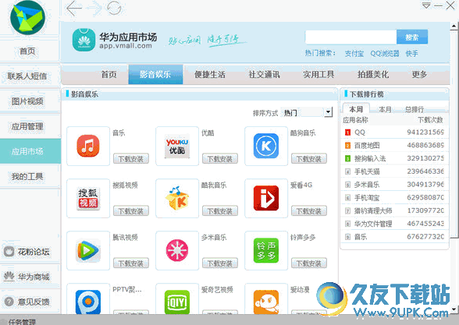Click 下载安装 for 搜狐视频

(131, 211)
